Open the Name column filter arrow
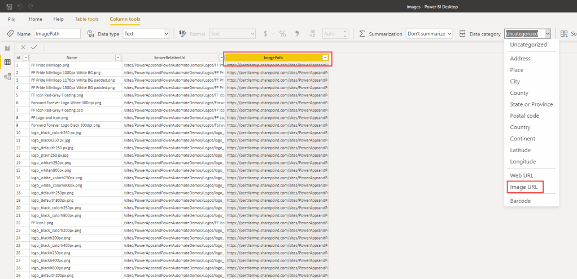Screen dimensions: 577x279 coord(118,57)
